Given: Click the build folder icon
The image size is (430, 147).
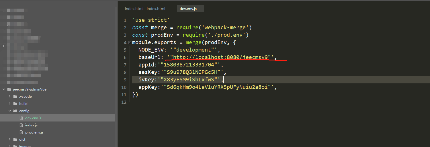Looking at the screenshot, I should coord(15,103).
